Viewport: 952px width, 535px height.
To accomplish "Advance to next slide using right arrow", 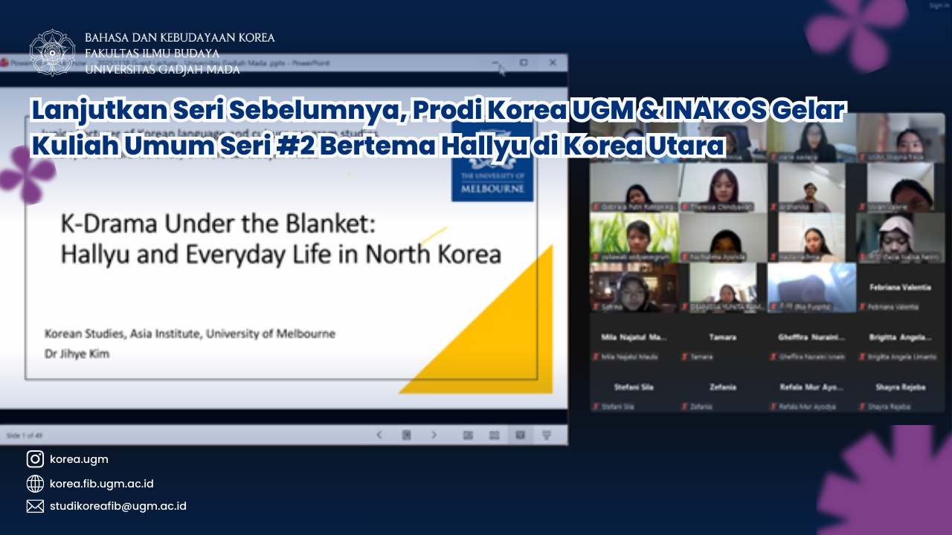I will click(x=434, y=435).
